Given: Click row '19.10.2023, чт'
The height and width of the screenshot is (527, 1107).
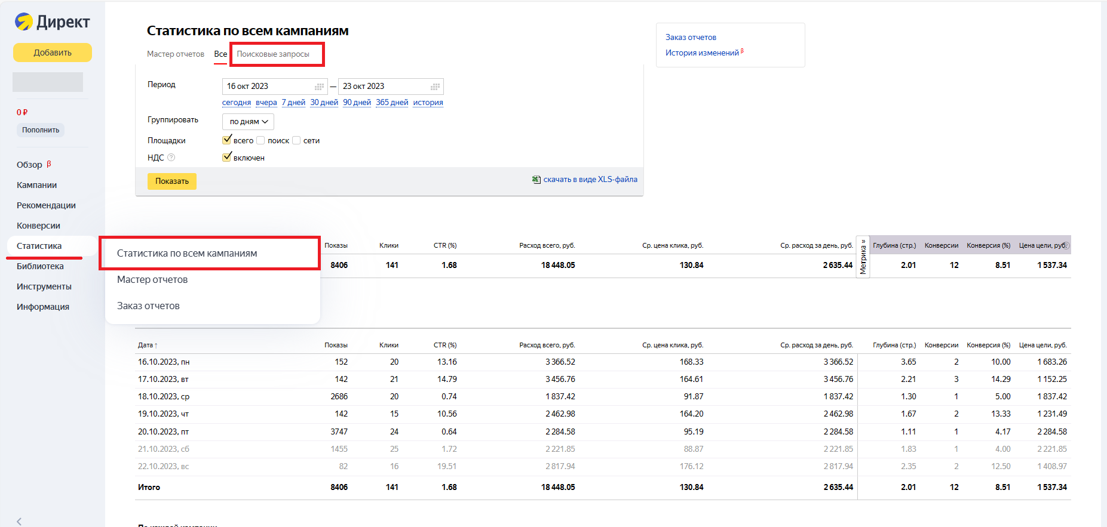Looking at the screenshot, I should [x=603, y=414].
